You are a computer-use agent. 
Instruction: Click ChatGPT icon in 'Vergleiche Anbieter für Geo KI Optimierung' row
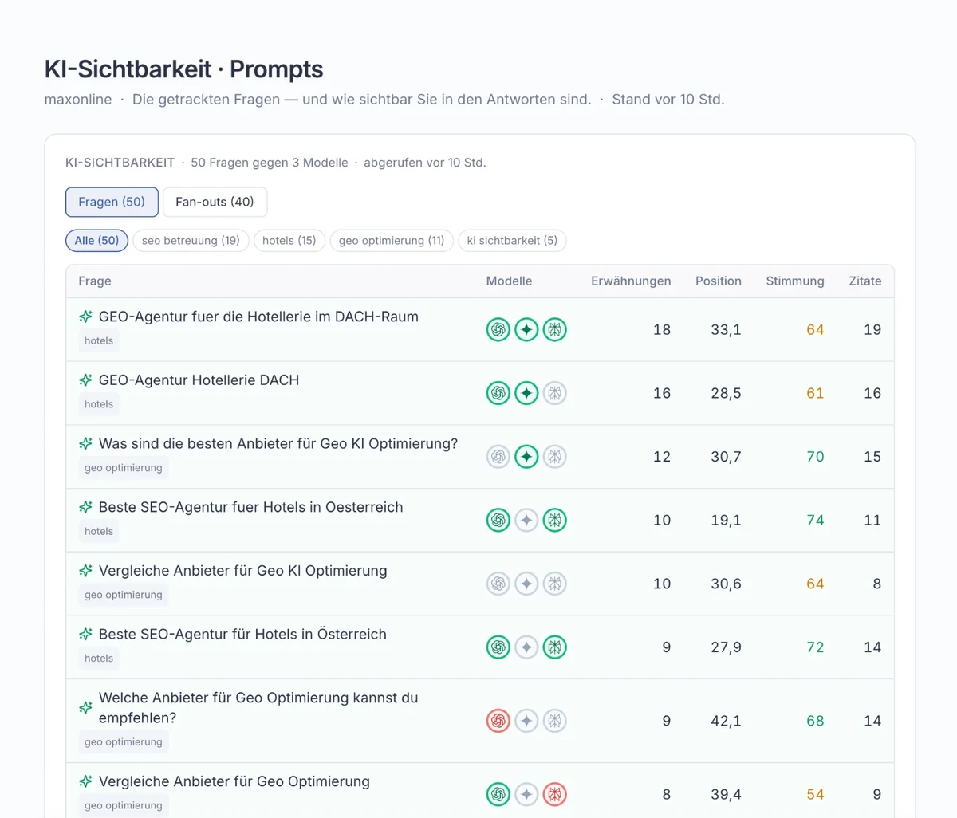(x=498, y=584)
